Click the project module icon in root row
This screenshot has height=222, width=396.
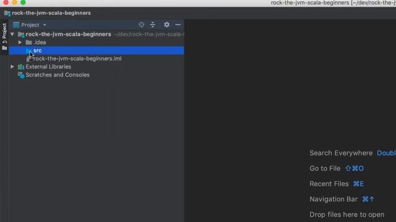[x=21, y=35]
